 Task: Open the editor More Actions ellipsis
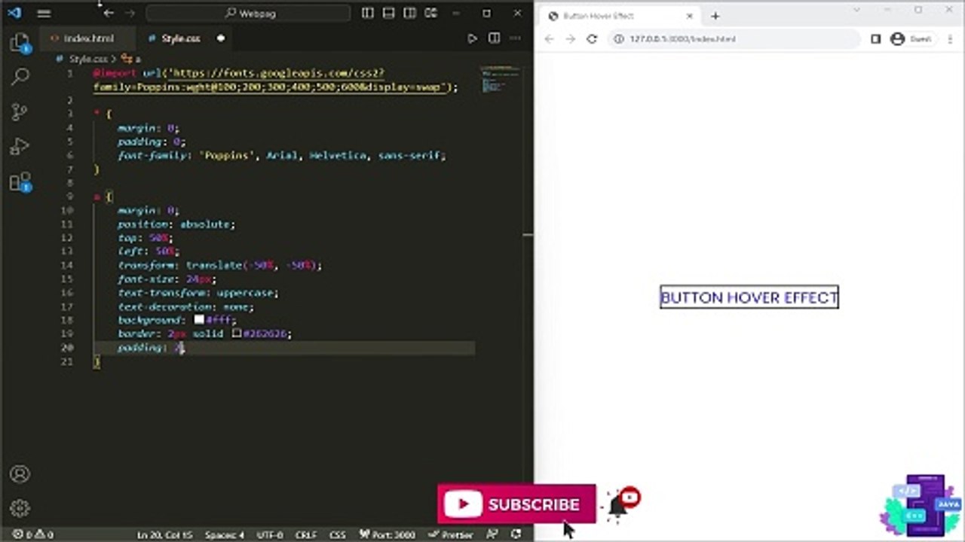516,38
